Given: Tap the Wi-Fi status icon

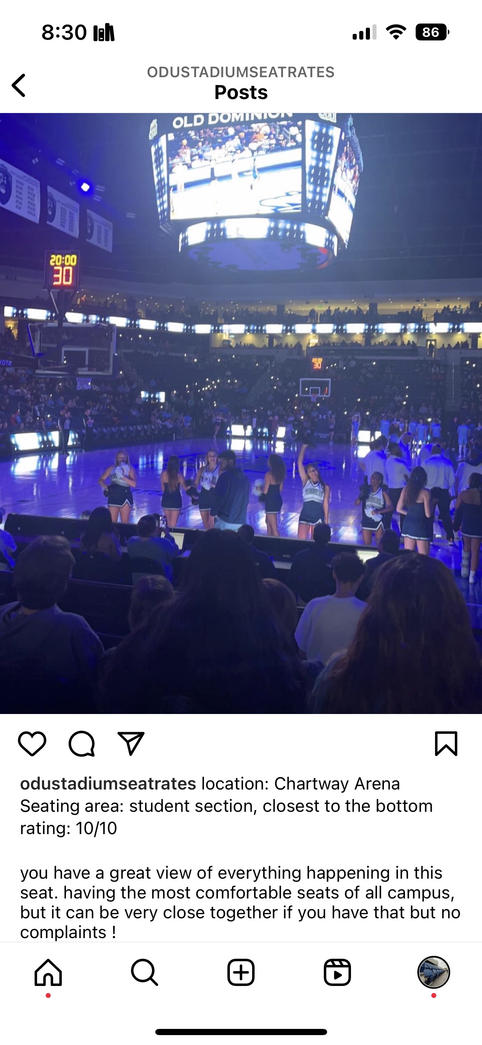Looking at the screenshot, I should click(396, 32).
